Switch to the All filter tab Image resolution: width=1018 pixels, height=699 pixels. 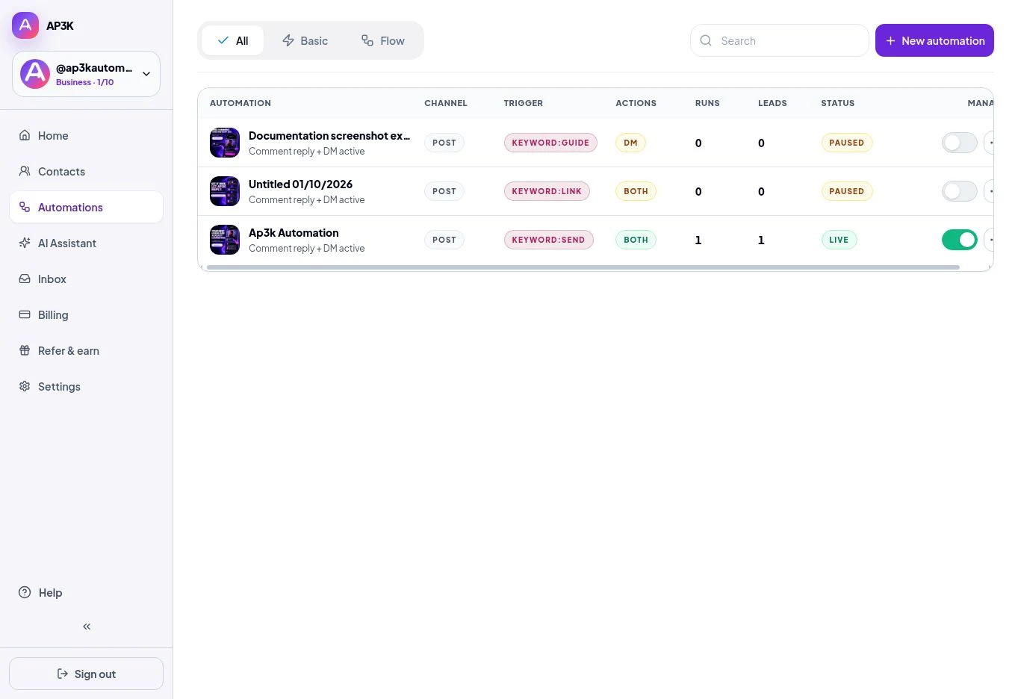[232, 40]
